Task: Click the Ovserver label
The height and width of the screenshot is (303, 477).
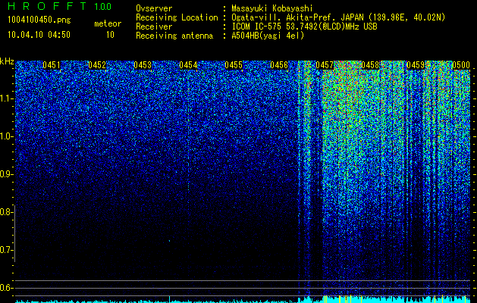Action: 154,8
